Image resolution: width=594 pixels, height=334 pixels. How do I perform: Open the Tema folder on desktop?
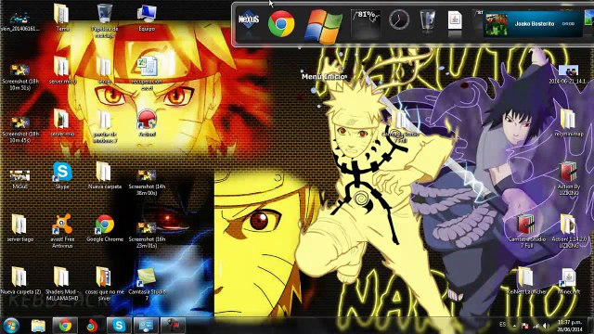tap(62, 18)
